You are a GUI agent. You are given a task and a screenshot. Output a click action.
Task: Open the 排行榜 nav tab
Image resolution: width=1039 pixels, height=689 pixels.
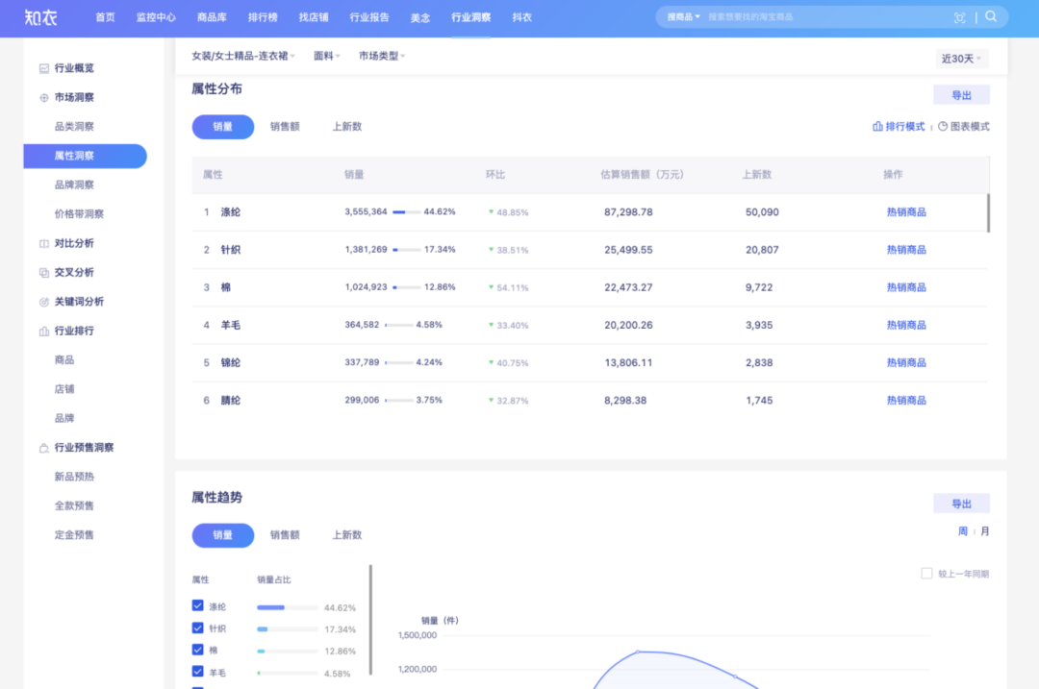point(263,18)
